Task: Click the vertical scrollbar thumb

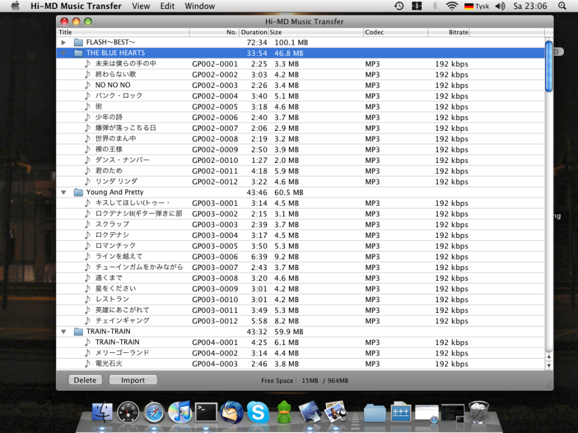Action: [548, 66]
